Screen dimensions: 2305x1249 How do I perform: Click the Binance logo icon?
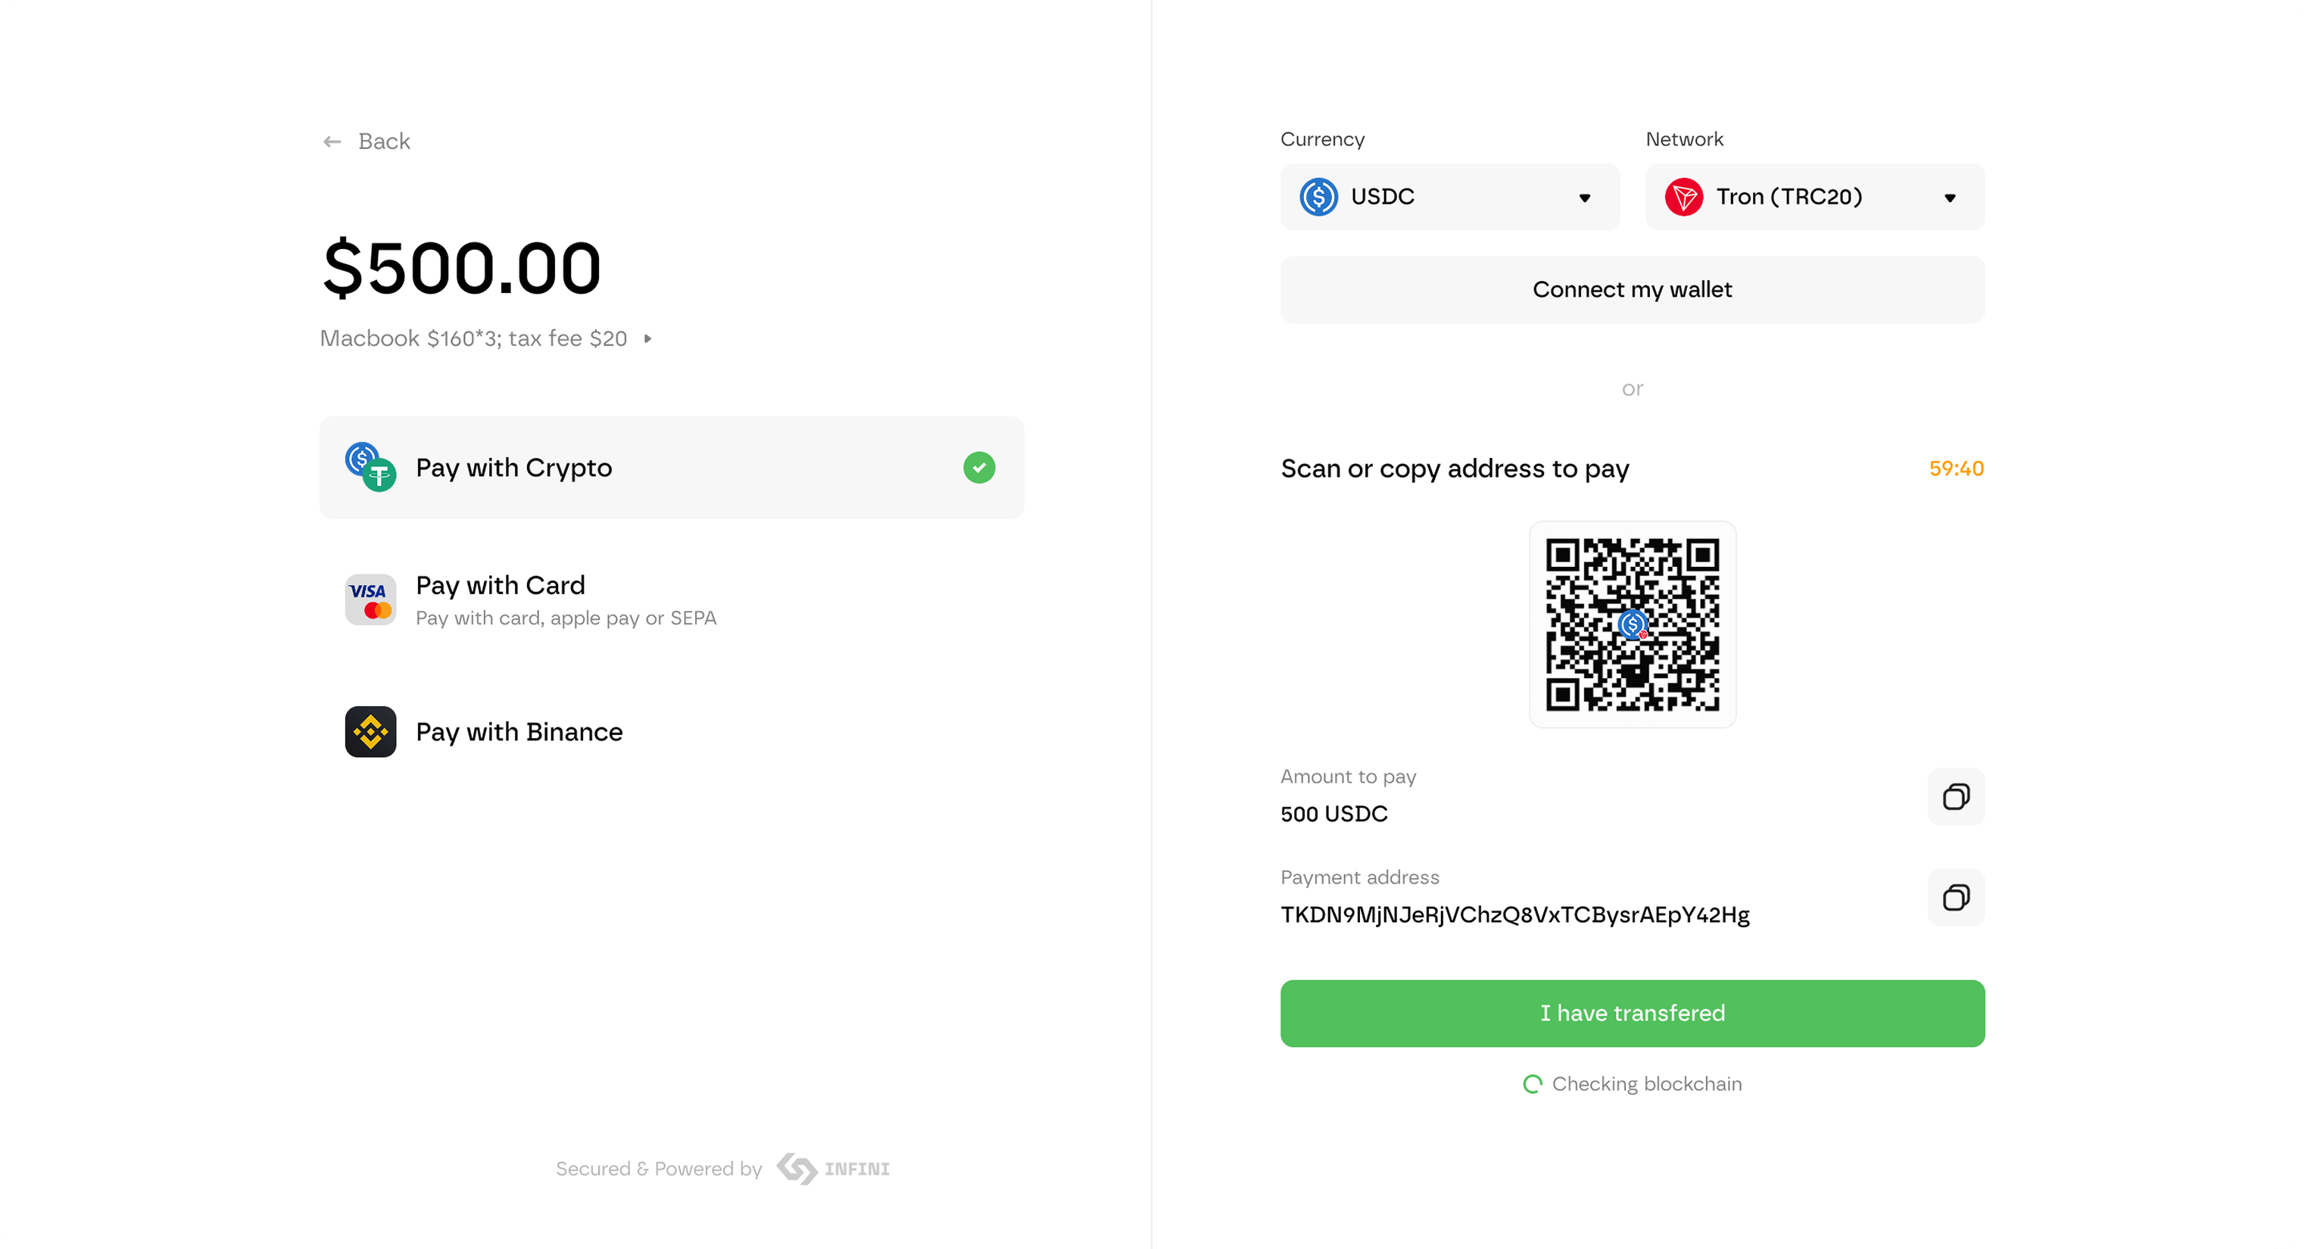370,732
